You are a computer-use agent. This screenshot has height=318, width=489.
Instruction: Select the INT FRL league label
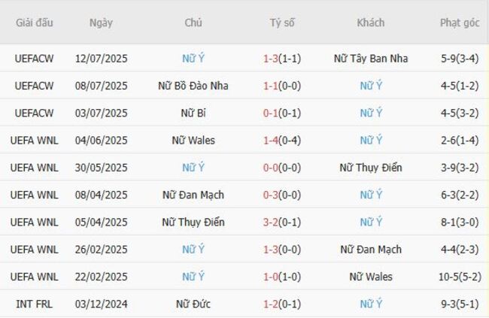(35, 304)
